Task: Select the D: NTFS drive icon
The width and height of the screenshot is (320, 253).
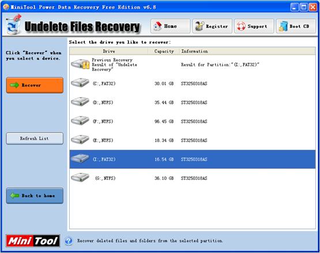Action: click(80, 101)
